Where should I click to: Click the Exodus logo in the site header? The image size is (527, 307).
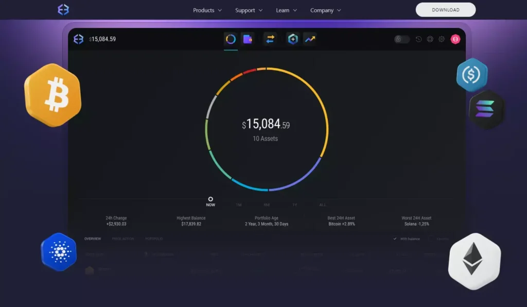point(63,10)
